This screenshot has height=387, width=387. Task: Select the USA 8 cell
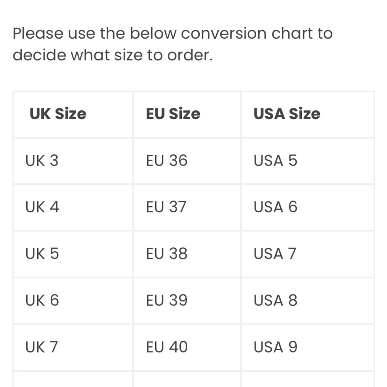point(308,301)
